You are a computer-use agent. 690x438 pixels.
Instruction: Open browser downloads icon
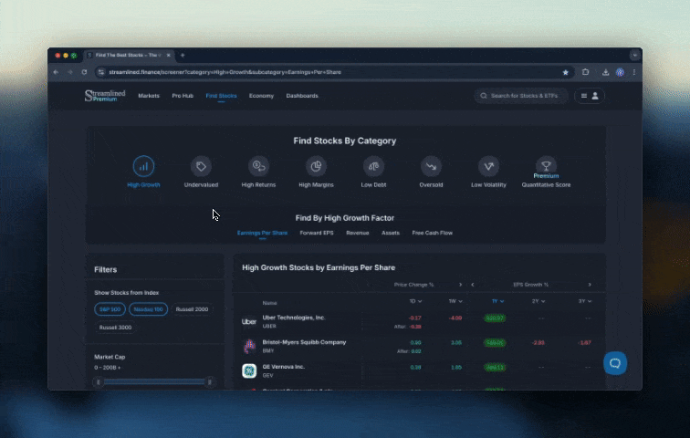[x=605, y=72]
